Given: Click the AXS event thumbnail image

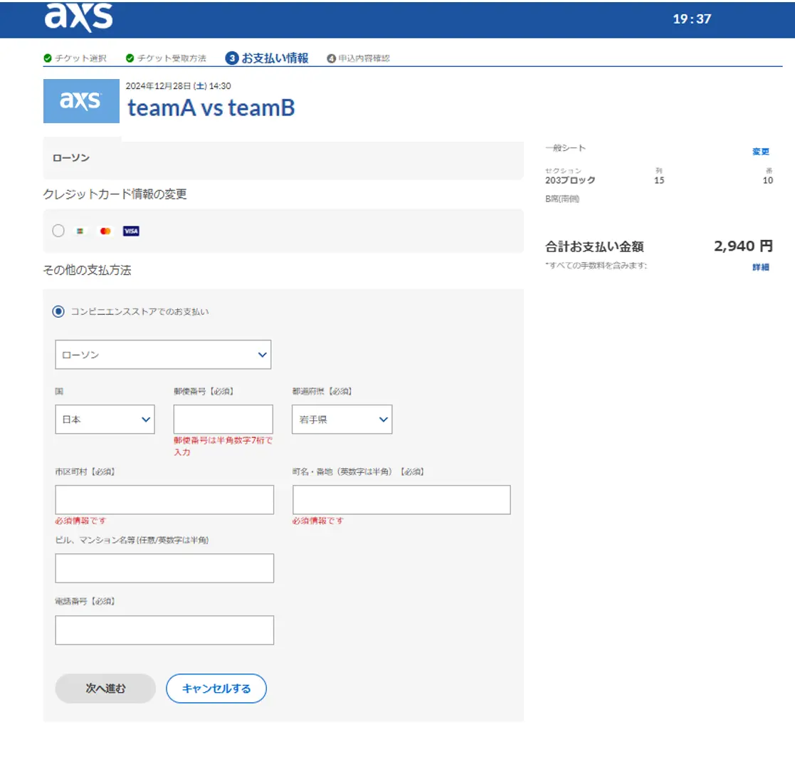Looking at the screenshot, I should (x=81, y=101).
